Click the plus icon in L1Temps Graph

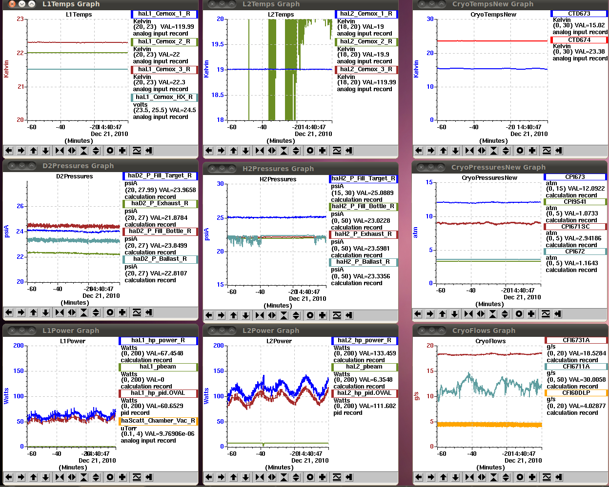click(x=122, y=151)
